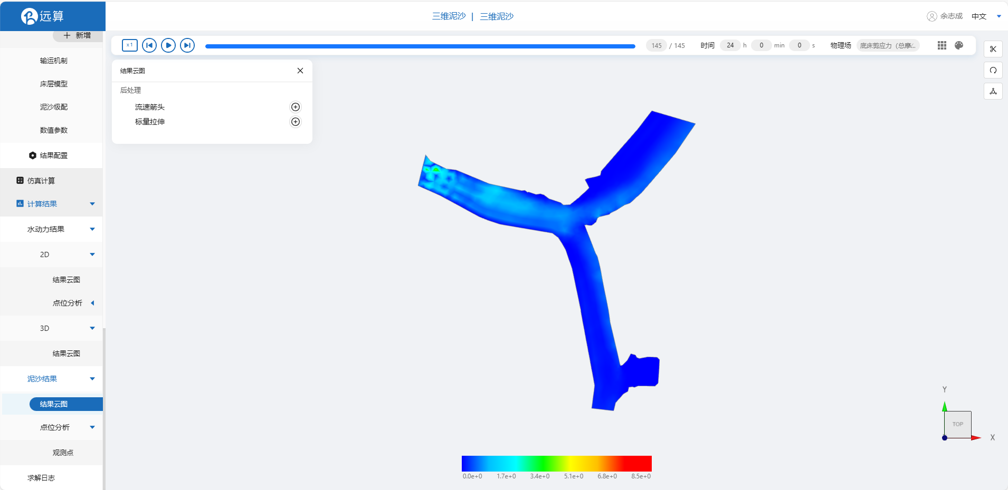Play the result animation
This screenshot has height=490, width=1008.
168,45
